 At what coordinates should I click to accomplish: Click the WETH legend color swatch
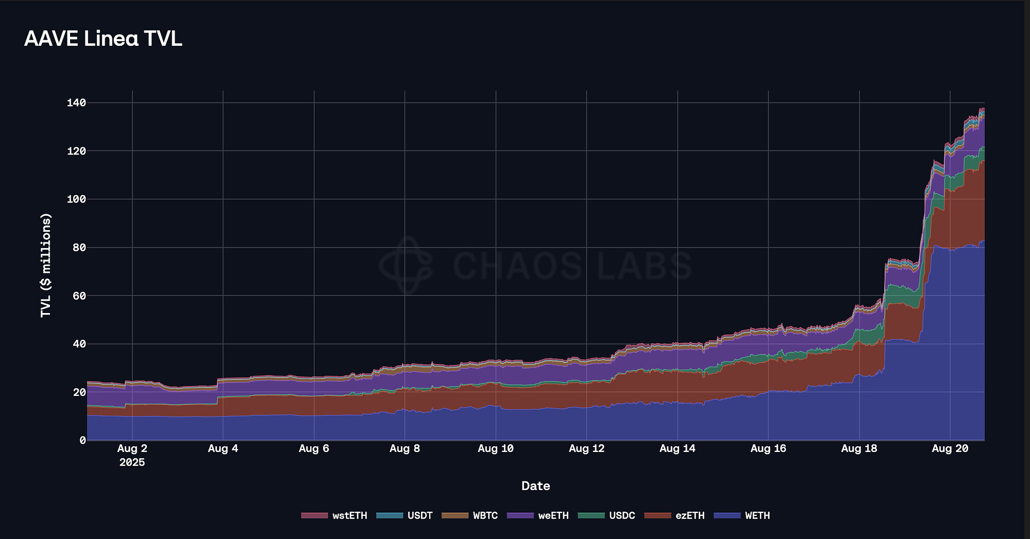pos(727,515)
